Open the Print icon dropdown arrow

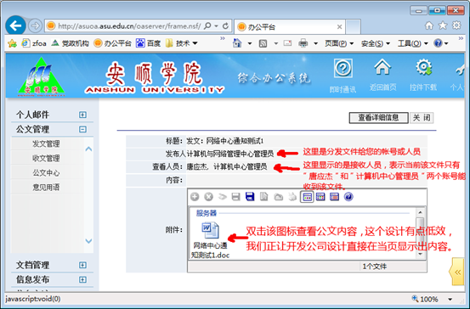[x=315, y=43]
